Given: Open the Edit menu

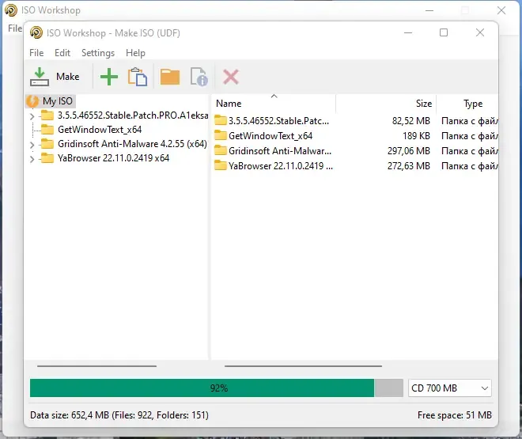Looking at the screenshot, I should [62, 53].
